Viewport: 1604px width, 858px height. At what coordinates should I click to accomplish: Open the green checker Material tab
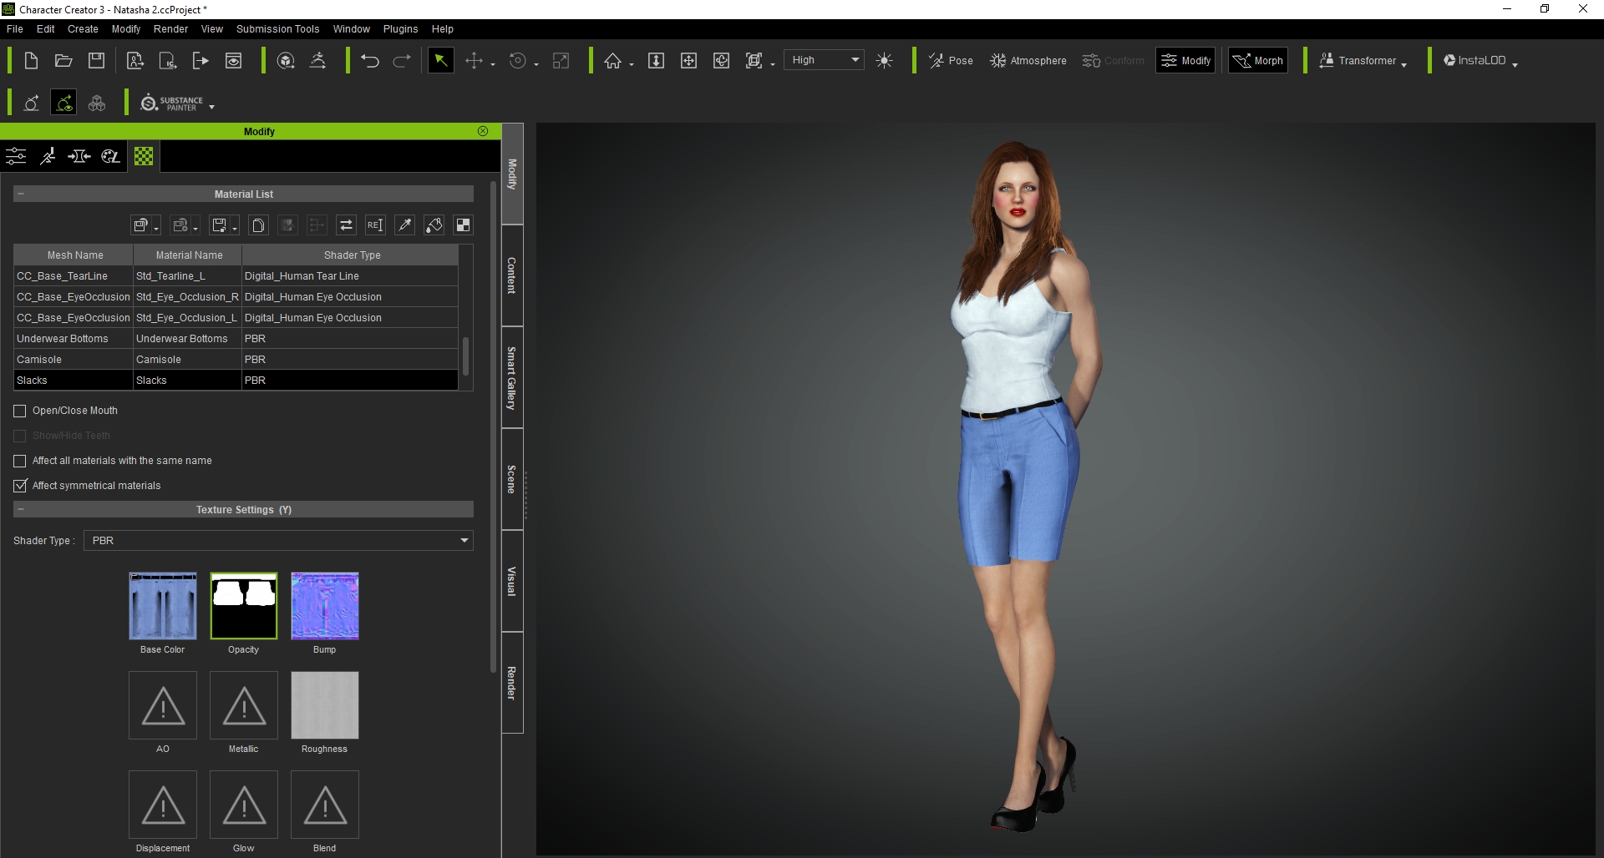click(x=144, y=156)
